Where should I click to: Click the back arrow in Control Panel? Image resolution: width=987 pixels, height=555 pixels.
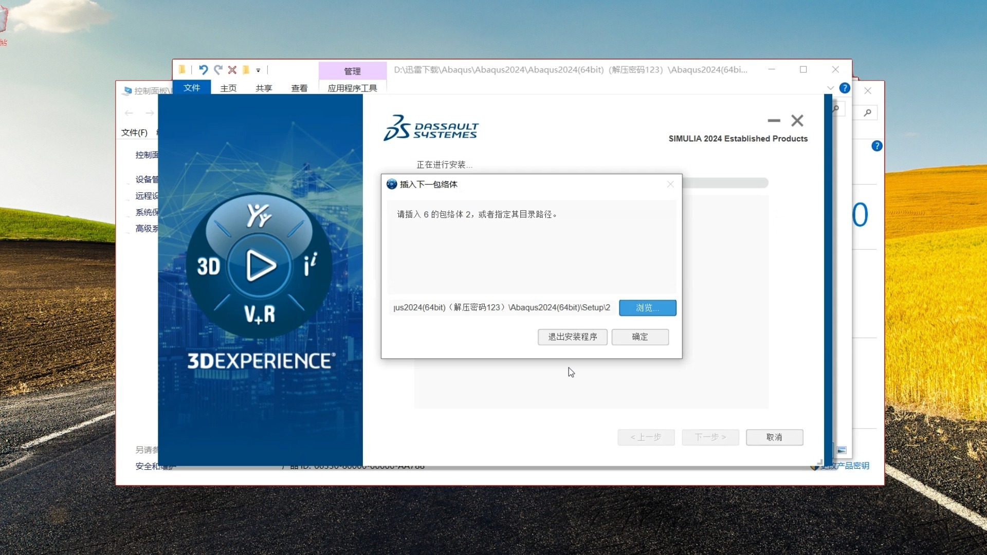pos(129,113)
